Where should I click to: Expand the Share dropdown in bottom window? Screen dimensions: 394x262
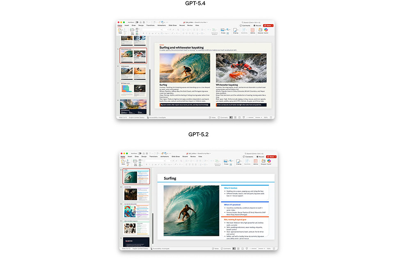click(275, 156)
